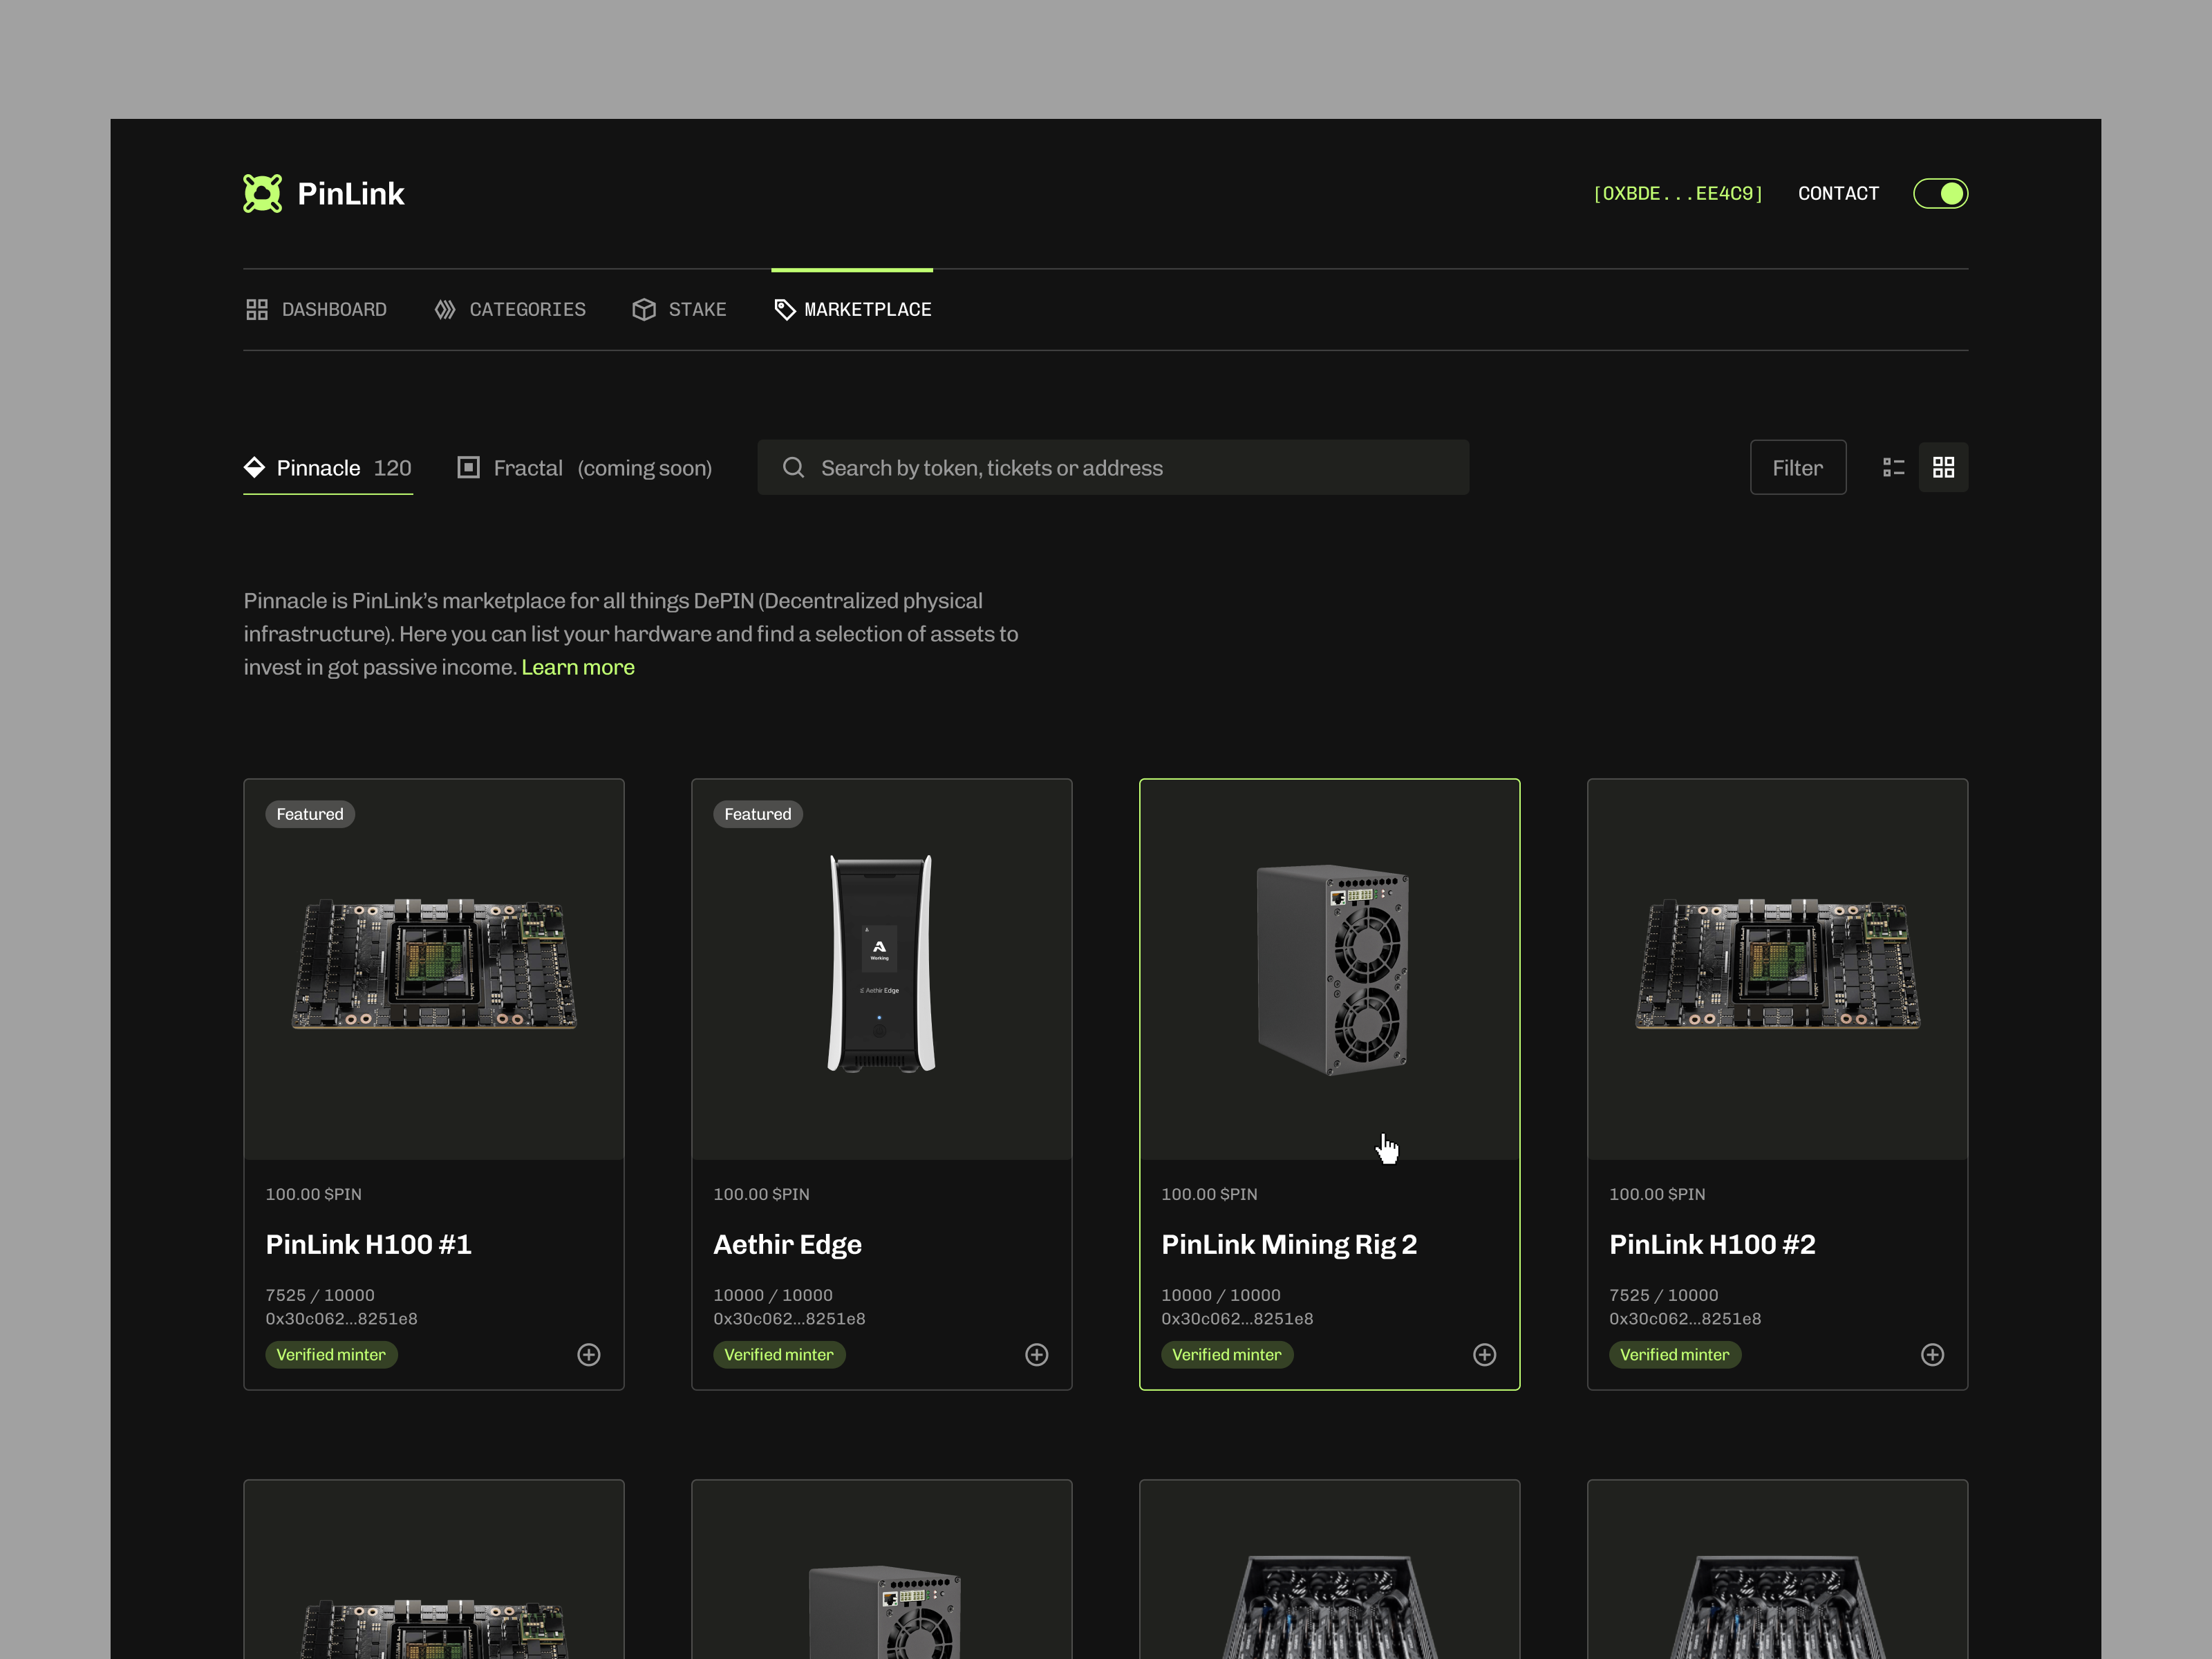Expand details for PinLink Mining Rig 2 card
This screenshot has height=1659, width=2212.
pos(1485,1355)
